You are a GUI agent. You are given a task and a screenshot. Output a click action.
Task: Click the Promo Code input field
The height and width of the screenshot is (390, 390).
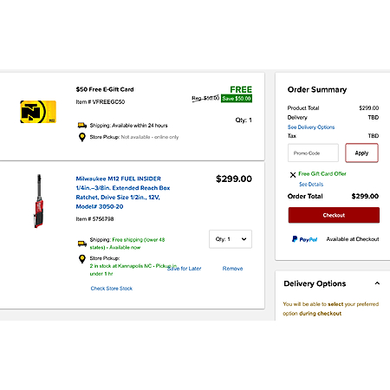[313, 153]
